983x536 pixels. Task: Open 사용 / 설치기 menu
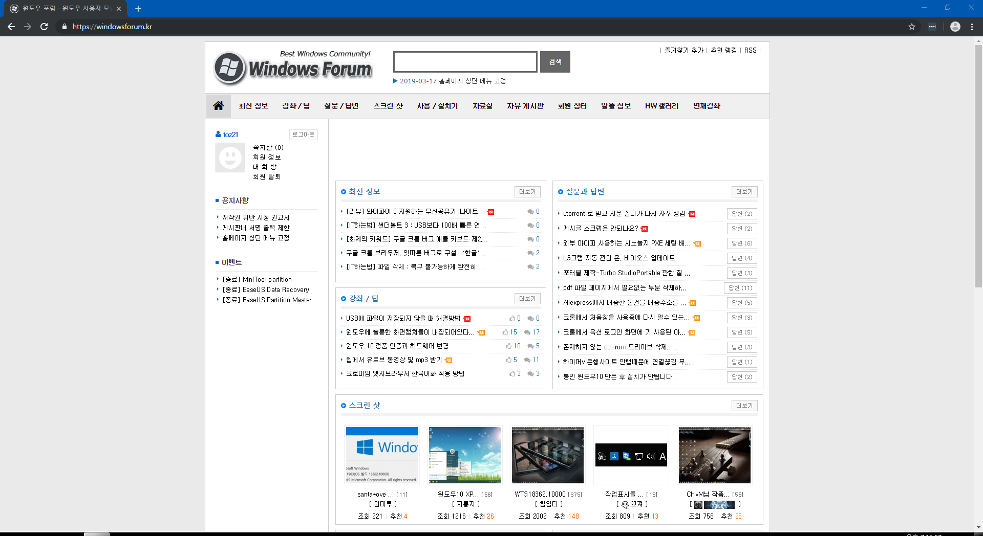(437, 106)
